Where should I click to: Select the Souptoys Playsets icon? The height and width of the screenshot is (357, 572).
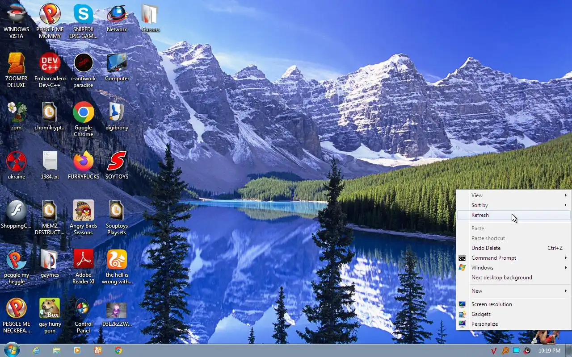tap(117, 217)
